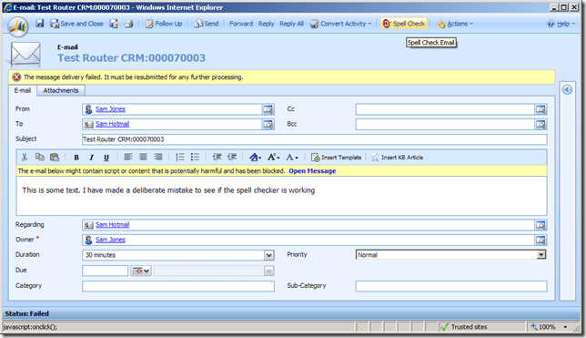586x338 pixels.
Task: Click the Sam Jones link in Owner
Action: click(x=110, y=240)
